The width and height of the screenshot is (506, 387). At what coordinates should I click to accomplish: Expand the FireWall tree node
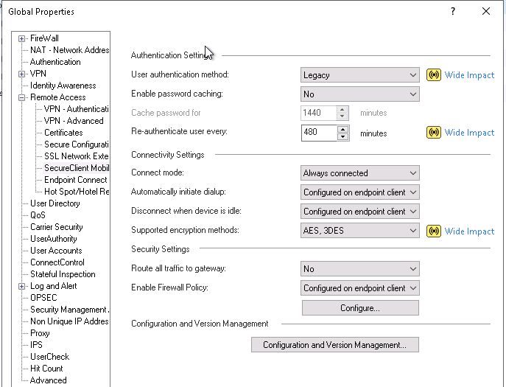coord(22,38)
